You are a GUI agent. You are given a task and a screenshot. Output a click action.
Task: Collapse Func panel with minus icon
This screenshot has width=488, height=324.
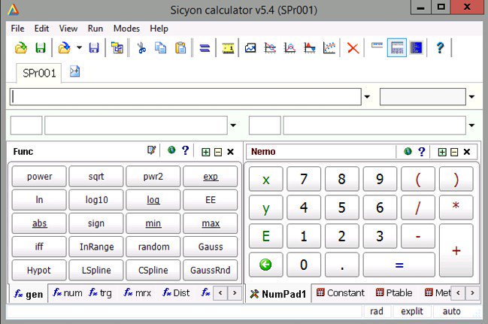[x=218, y=152]
